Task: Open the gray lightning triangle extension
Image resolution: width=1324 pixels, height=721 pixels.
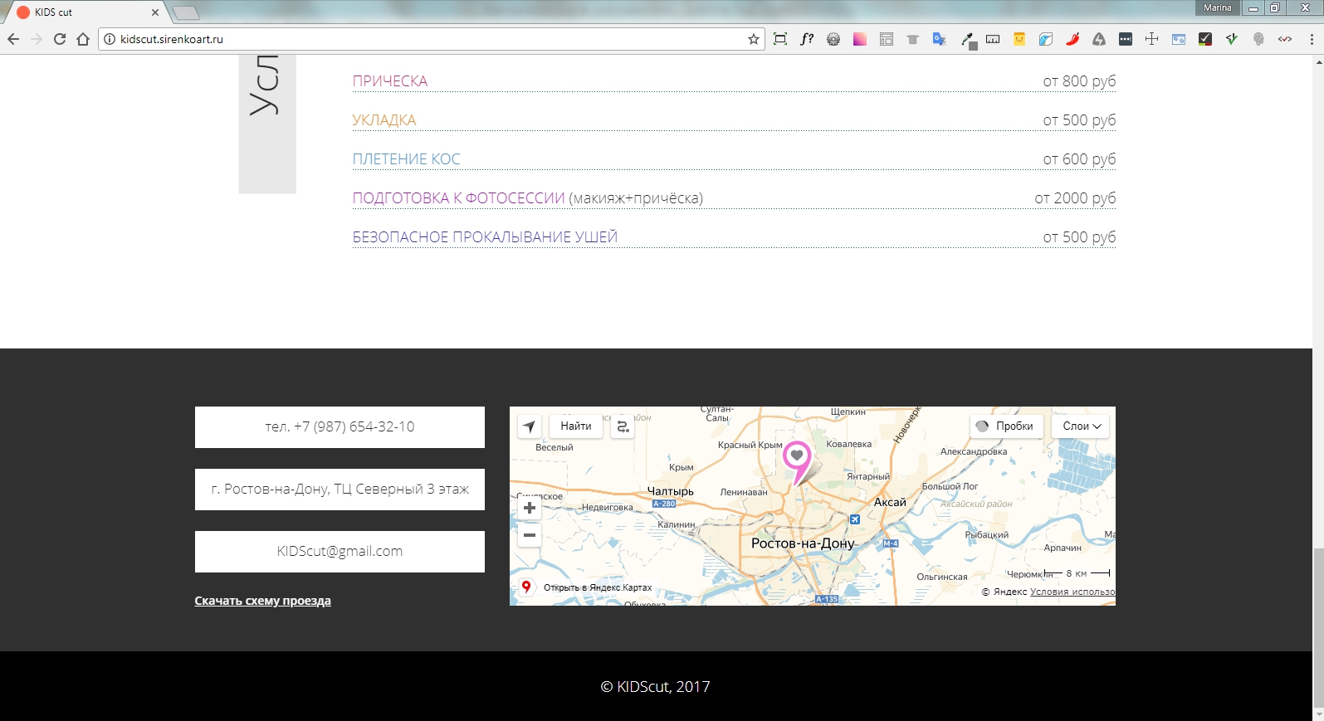Action: point(1099,39)
